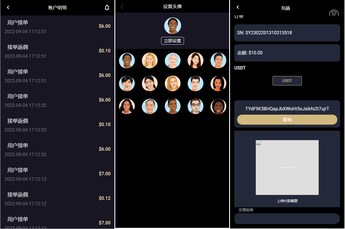Go back from the 账户明细 screen
The height and width of the screenshot is (229, 345).
(8, 7)
